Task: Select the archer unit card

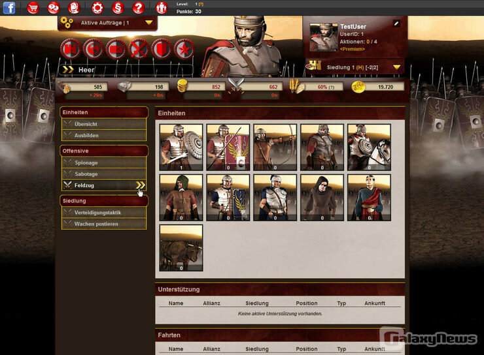Action: (275, 147)
